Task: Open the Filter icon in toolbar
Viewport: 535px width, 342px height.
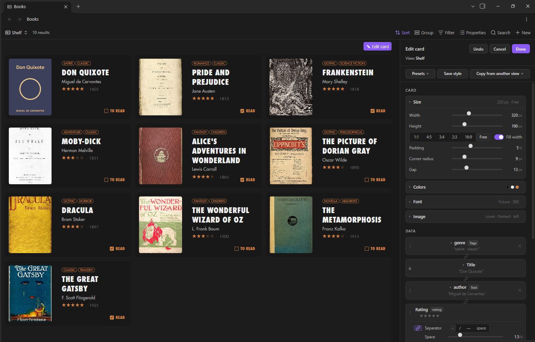Action: [x=441, y=33]
